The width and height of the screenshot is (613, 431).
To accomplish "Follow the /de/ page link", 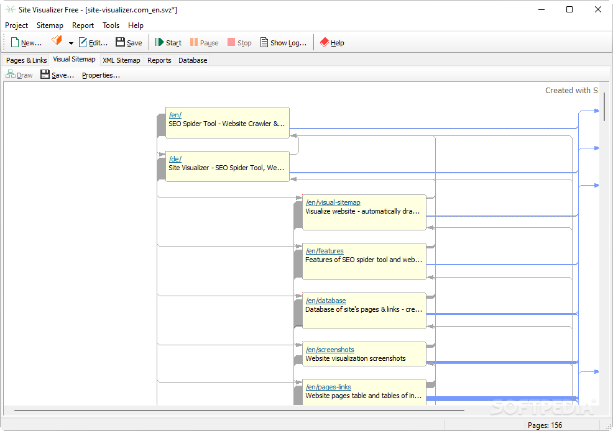I will point(175,159).
